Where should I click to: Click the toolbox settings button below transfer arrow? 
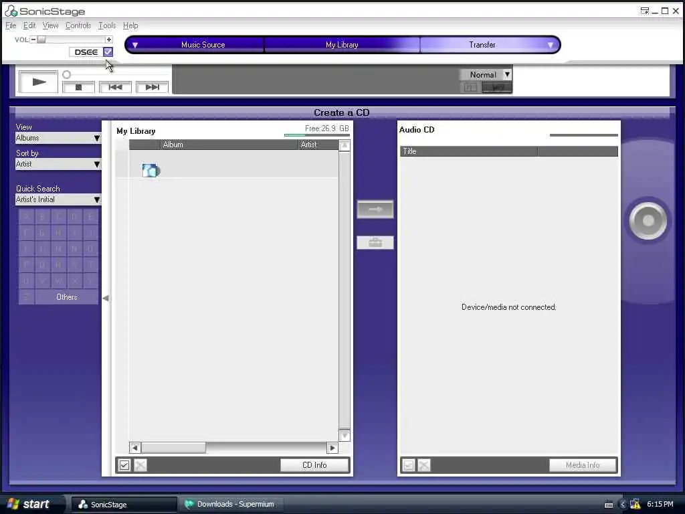tap(375, 242)
